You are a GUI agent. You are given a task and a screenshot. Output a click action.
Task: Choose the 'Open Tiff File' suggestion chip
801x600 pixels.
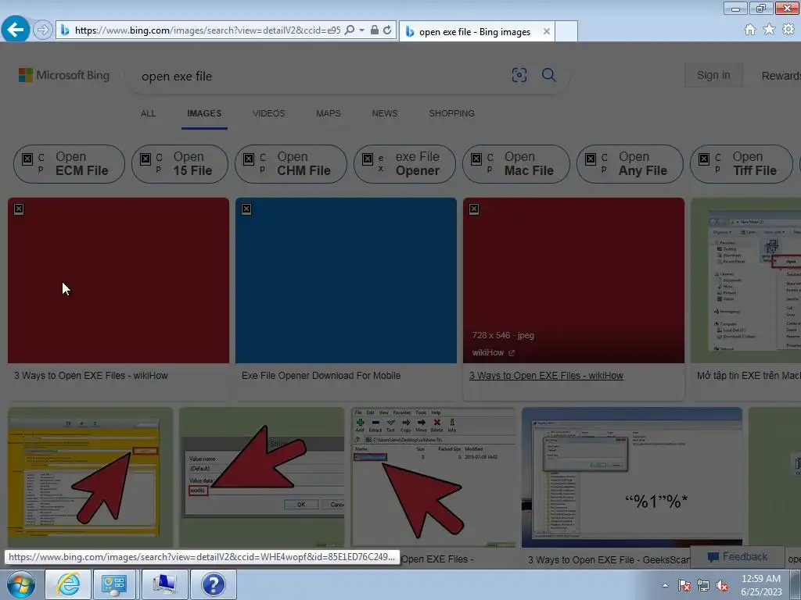click(742, 164)
